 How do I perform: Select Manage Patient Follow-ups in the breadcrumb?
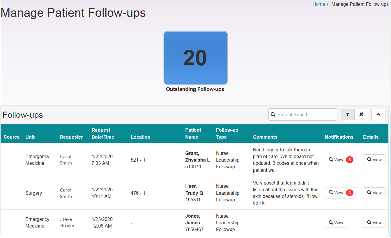[360, 4]
